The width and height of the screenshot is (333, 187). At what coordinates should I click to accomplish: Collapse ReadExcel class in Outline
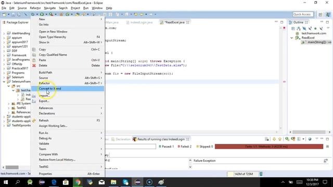pyautogui.click(x=292, y=38)
